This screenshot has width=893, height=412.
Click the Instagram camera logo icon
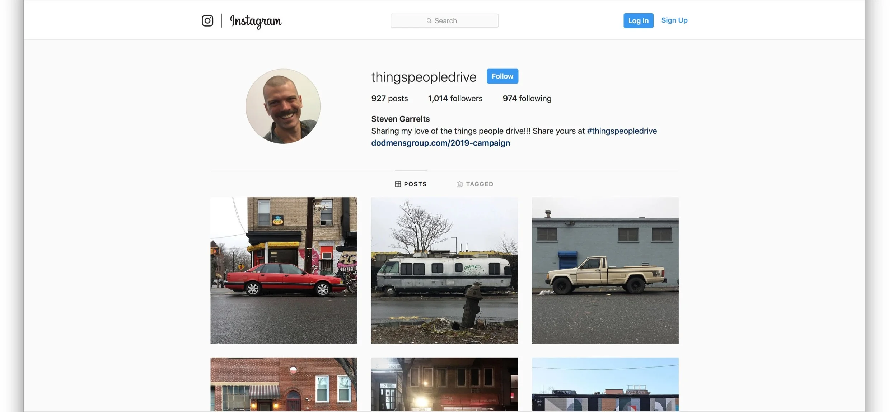(207, 20)
